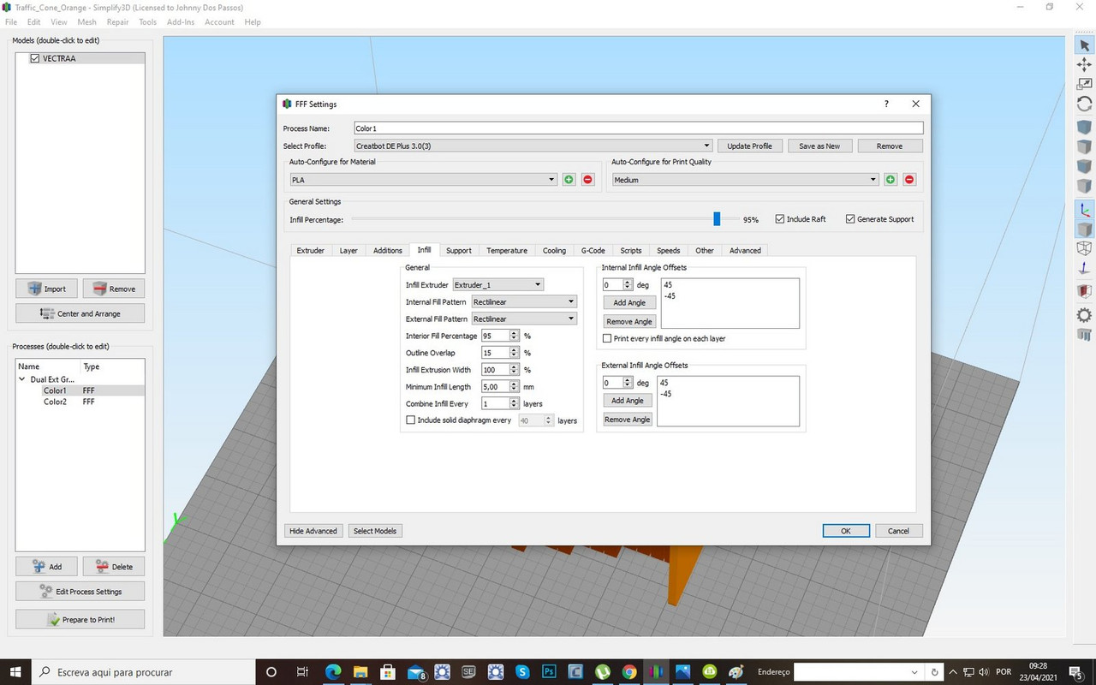Increase Interior Fill Percentage with stepper
The height and width of the screenshot is (685, 1096).
pyautogui.click(x=514, y=333)
